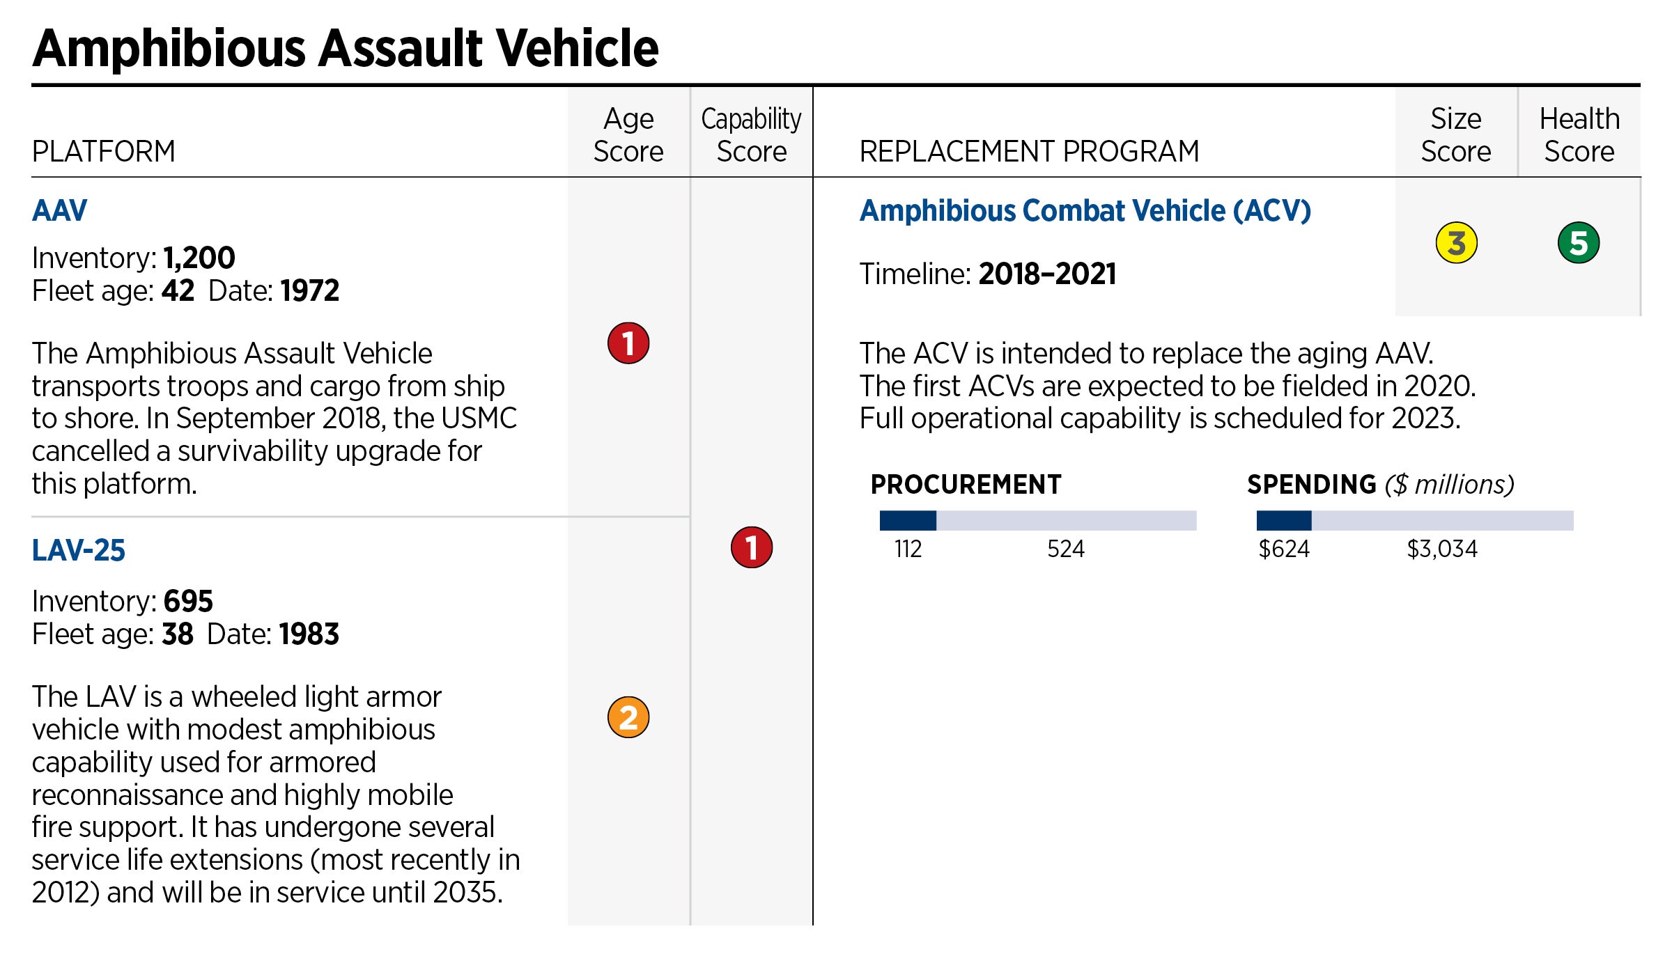
Task: Open the Amphibious Combat Vehicle (ACV) heading
Action: pos(1085,210)
